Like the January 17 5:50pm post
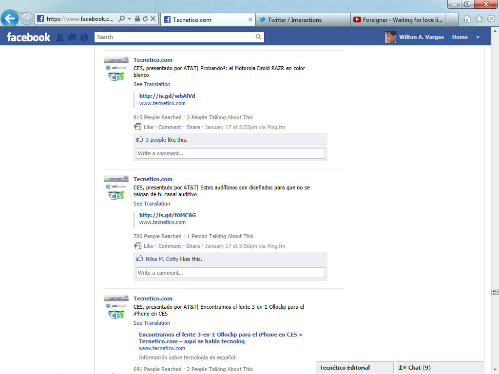This screenshot has width=499, height=374. 148,246
